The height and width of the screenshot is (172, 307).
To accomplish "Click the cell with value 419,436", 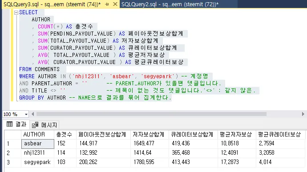I will point(193,144).
